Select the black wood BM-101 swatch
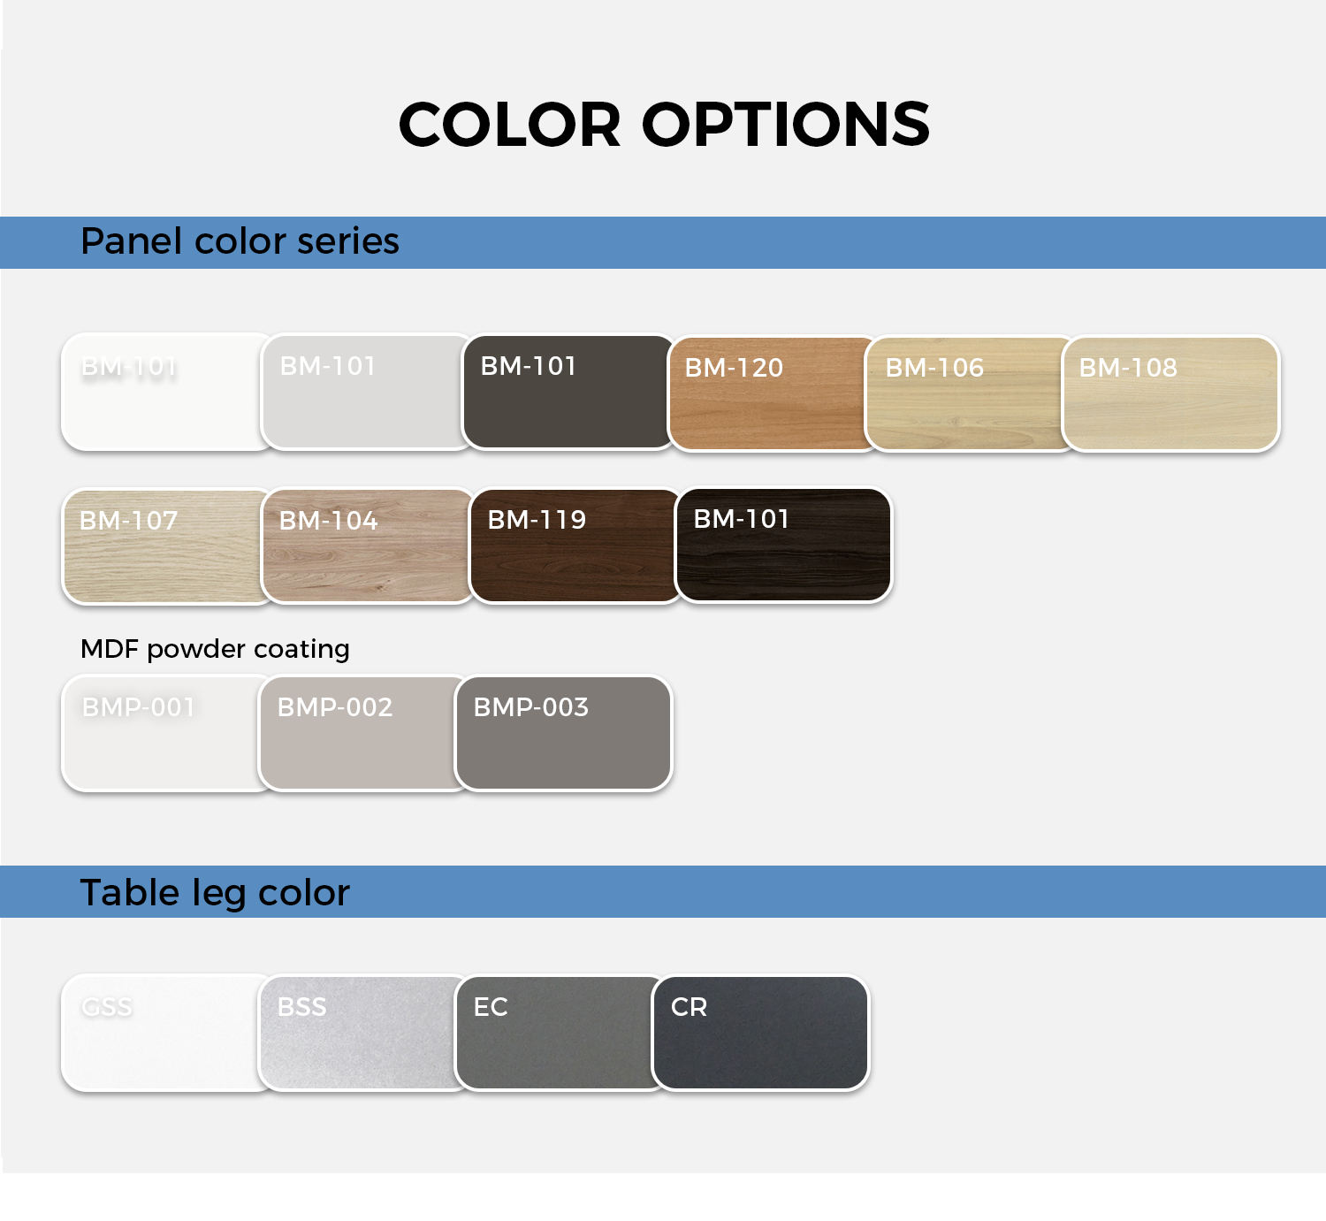Screen dimensions: 1326x1221 pyautogui.click(x=783, y=546)
